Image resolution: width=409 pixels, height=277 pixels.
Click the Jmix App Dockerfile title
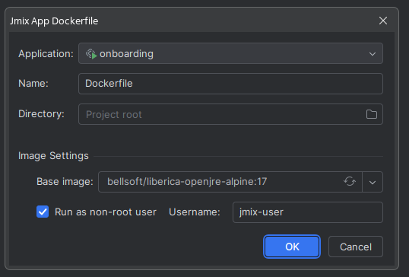point(54,21)
